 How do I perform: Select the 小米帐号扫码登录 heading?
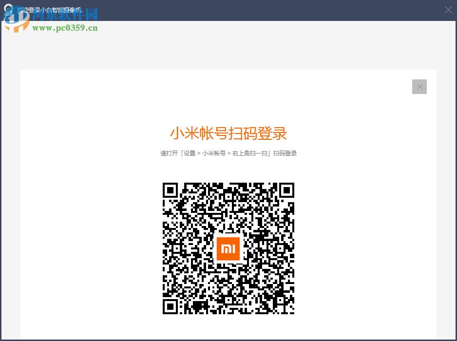coord(228,133)
